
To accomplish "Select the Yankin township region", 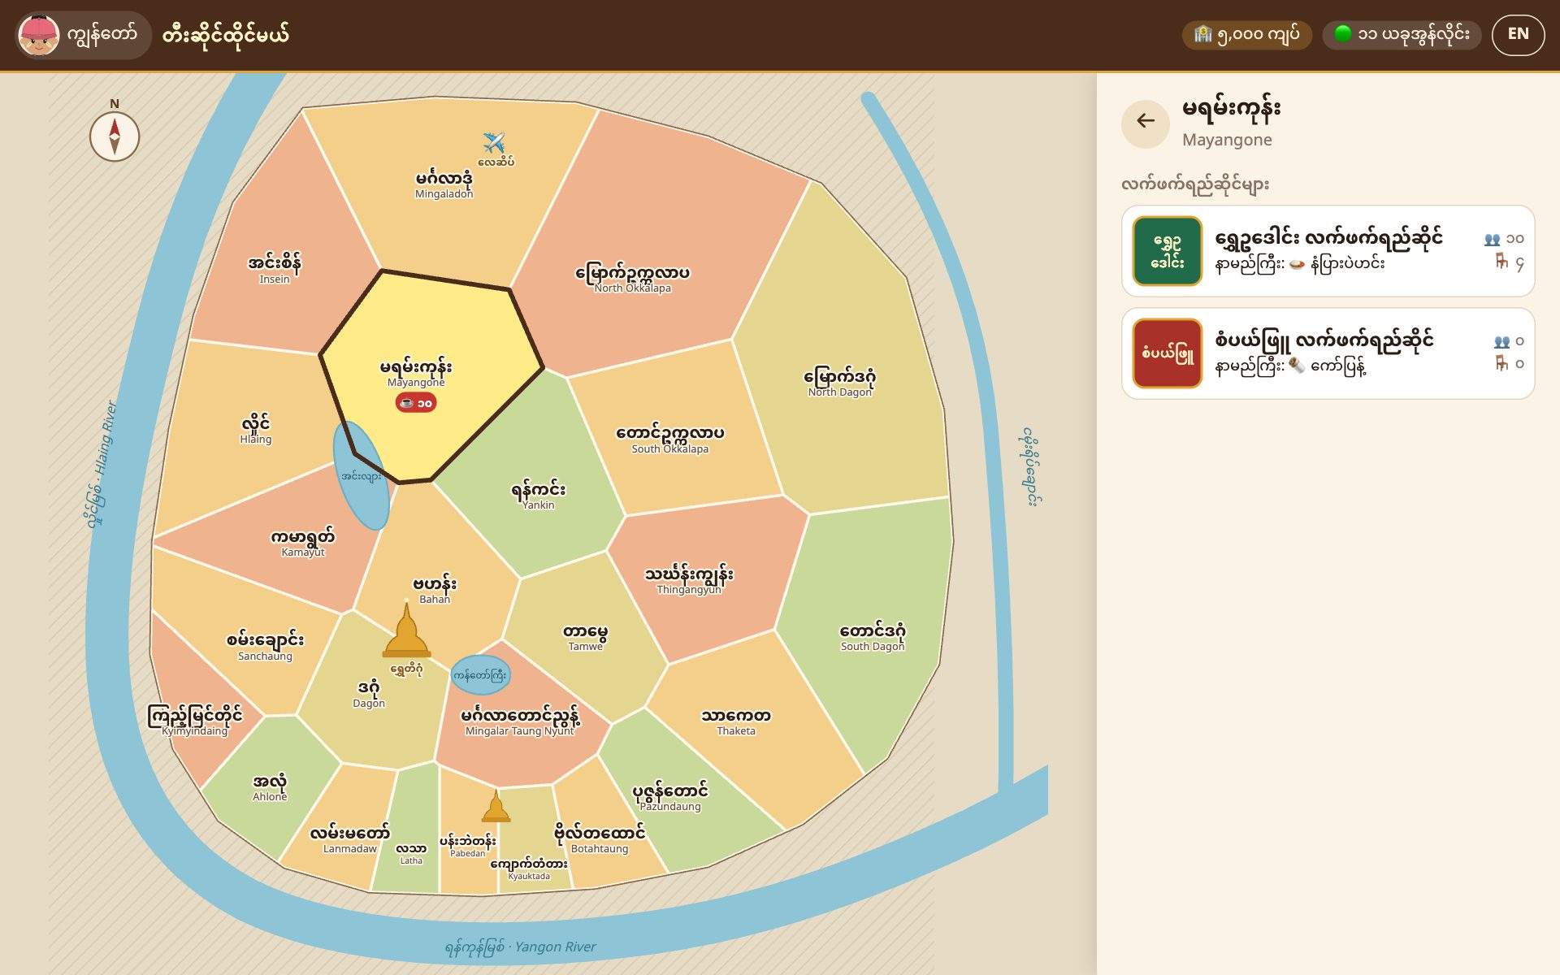I will pyautogui.click(x=538, y=494).
